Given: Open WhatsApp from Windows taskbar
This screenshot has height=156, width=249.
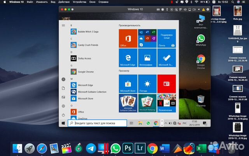Looking at the screenshot, I should pos(148,123).
